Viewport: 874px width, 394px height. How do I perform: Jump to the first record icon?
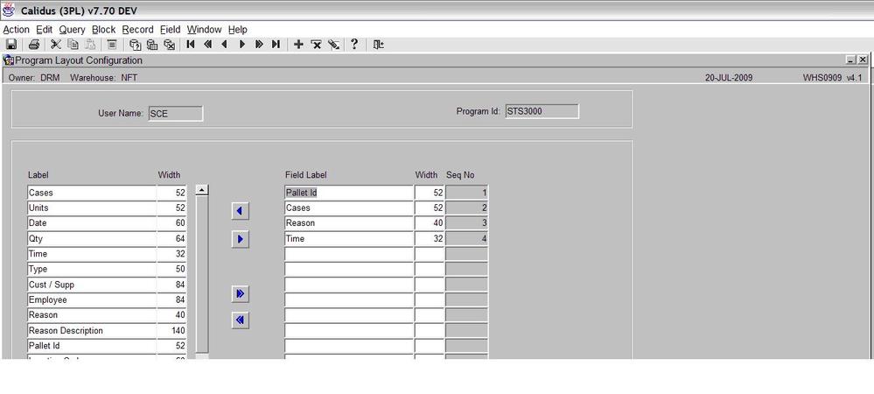191,44
